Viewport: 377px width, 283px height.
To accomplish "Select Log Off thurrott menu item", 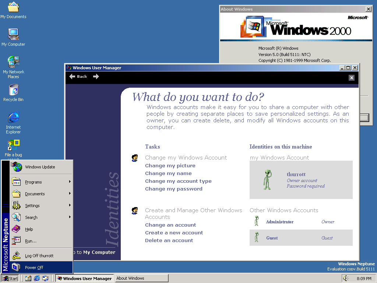I will pyautogui.click(x=39, y=256).
